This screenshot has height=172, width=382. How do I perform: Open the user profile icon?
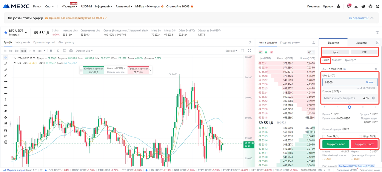click(x=338, y=6)
